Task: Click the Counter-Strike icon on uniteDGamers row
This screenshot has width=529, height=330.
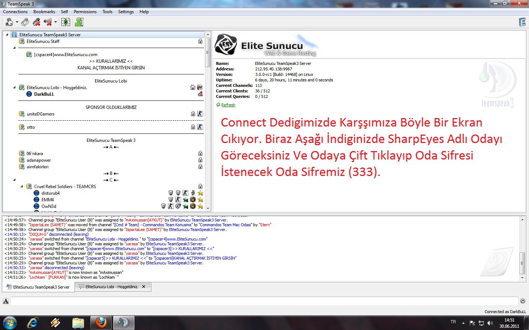Action: [200, 114]
